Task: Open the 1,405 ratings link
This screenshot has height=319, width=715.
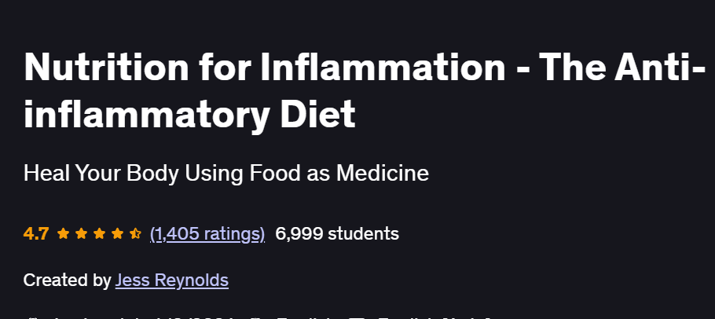Action: coord(207,234)
